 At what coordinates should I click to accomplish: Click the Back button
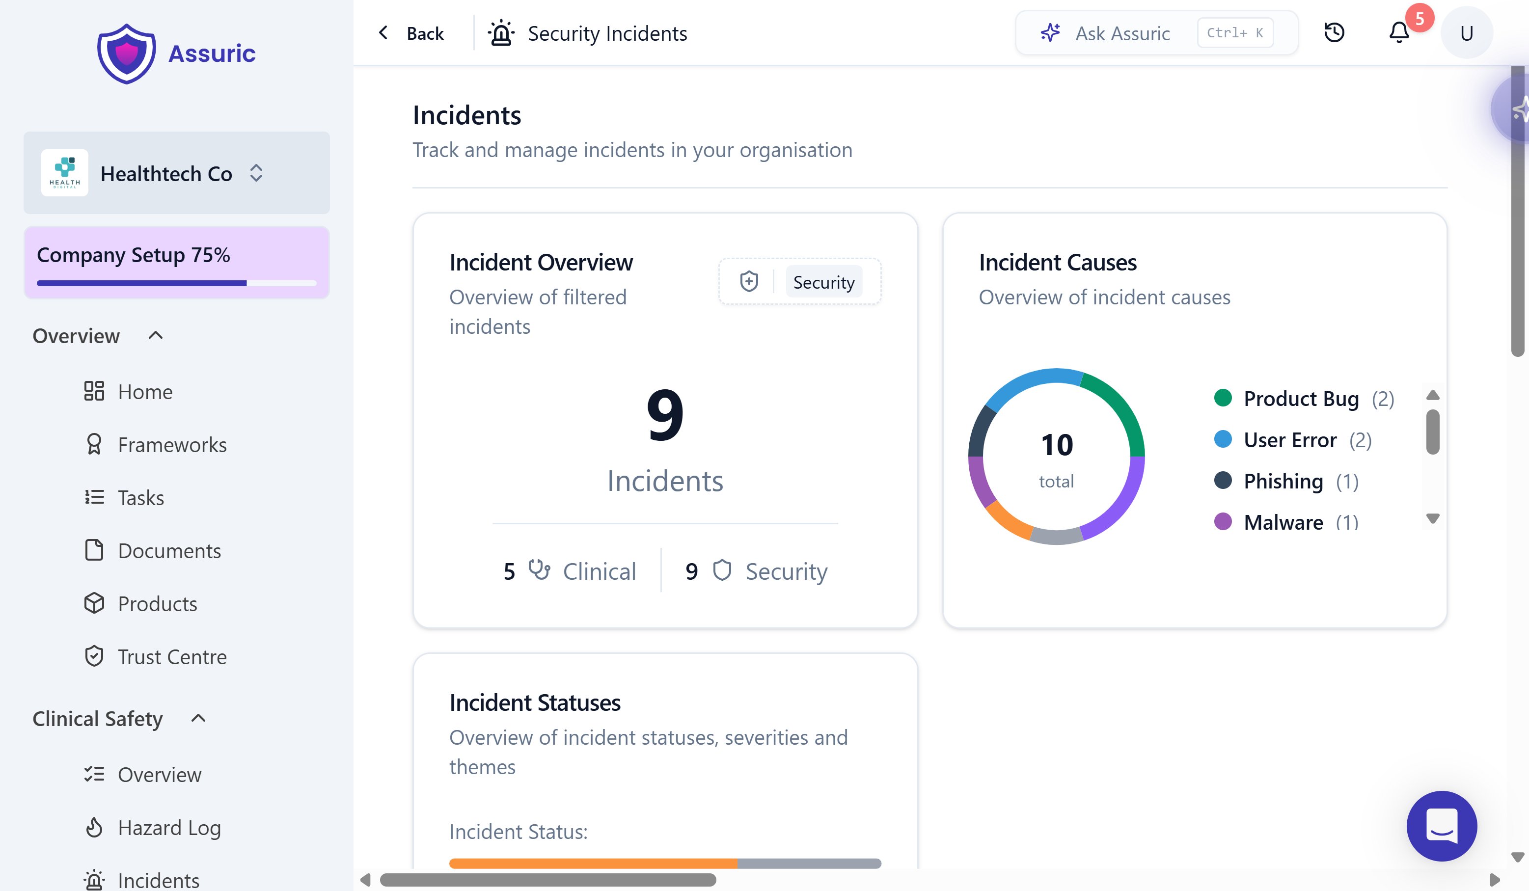tap(411, 33)
